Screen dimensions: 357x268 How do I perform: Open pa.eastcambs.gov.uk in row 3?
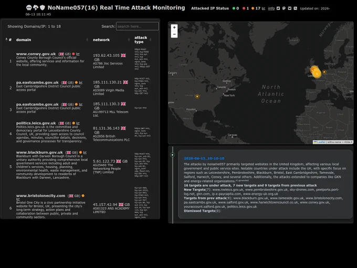(37, 104)
